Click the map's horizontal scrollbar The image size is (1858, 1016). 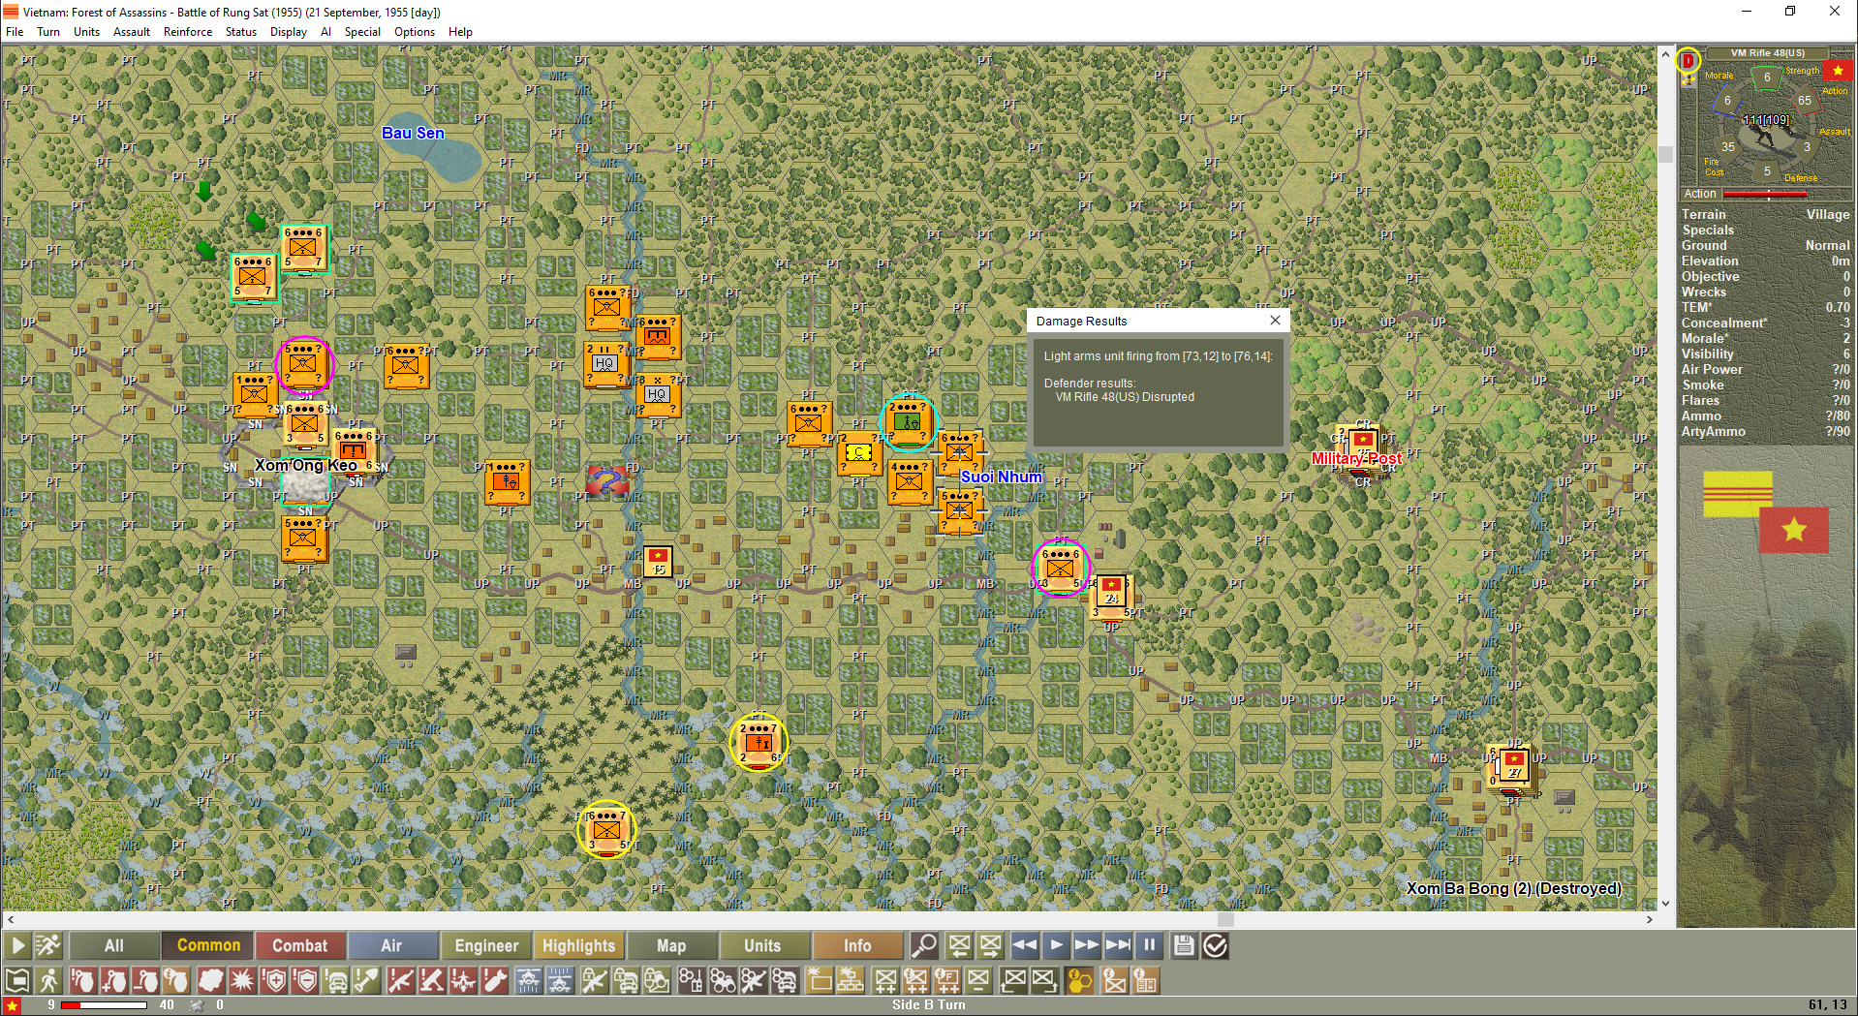click(828, 919)
